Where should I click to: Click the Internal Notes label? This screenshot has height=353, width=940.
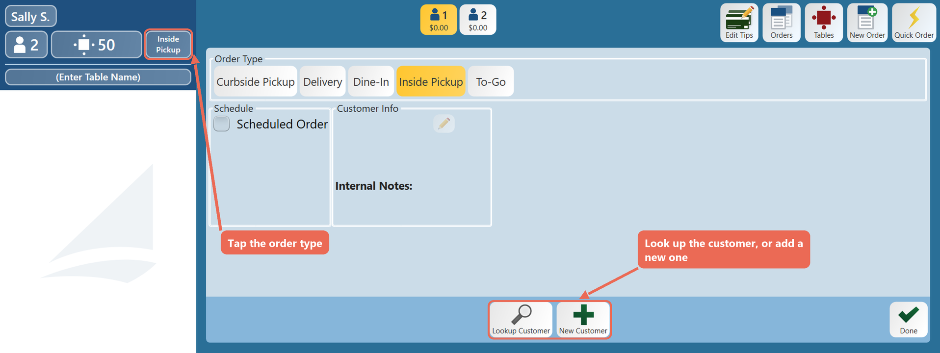point(374,186)
